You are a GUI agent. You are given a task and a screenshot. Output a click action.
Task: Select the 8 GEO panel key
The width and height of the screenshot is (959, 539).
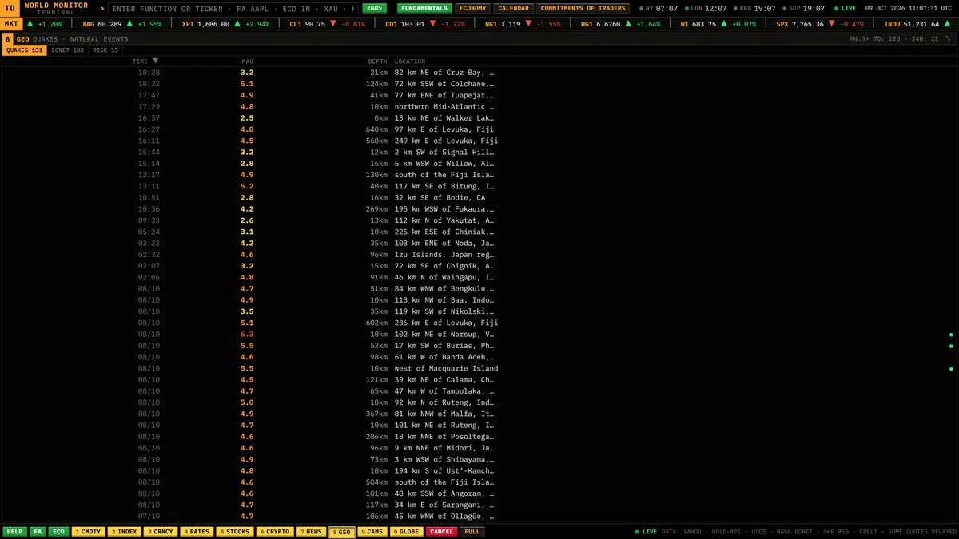pyautogui.click(x=341, y=532)
